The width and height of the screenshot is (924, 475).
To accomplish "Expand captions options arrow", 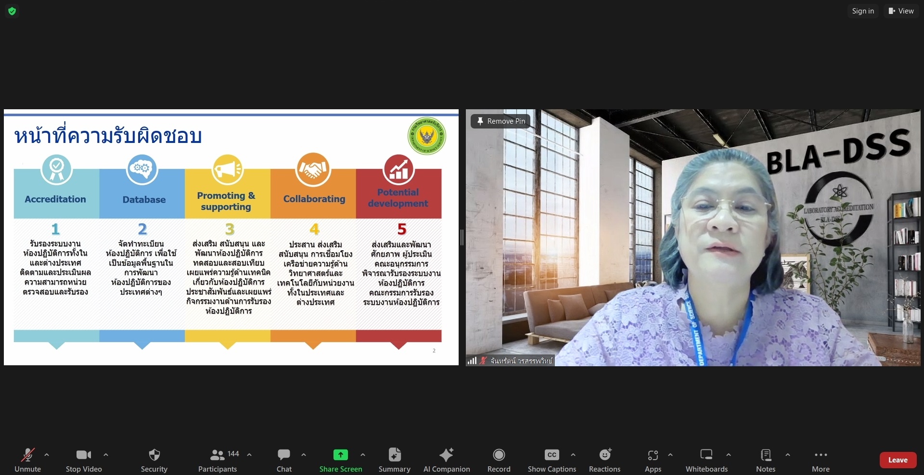I will (573, 454).
